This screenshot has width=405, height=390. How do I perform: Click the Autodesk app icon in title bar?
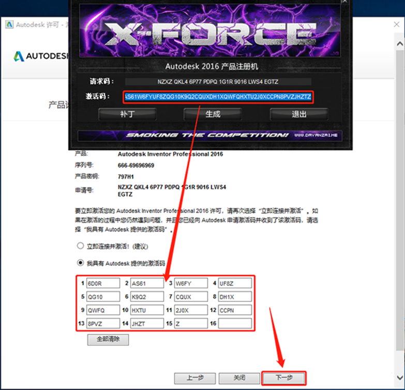pyautogui.click(x=9, y=24)
